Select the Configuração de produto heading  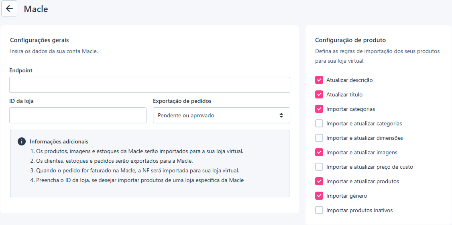coord(350,40)
